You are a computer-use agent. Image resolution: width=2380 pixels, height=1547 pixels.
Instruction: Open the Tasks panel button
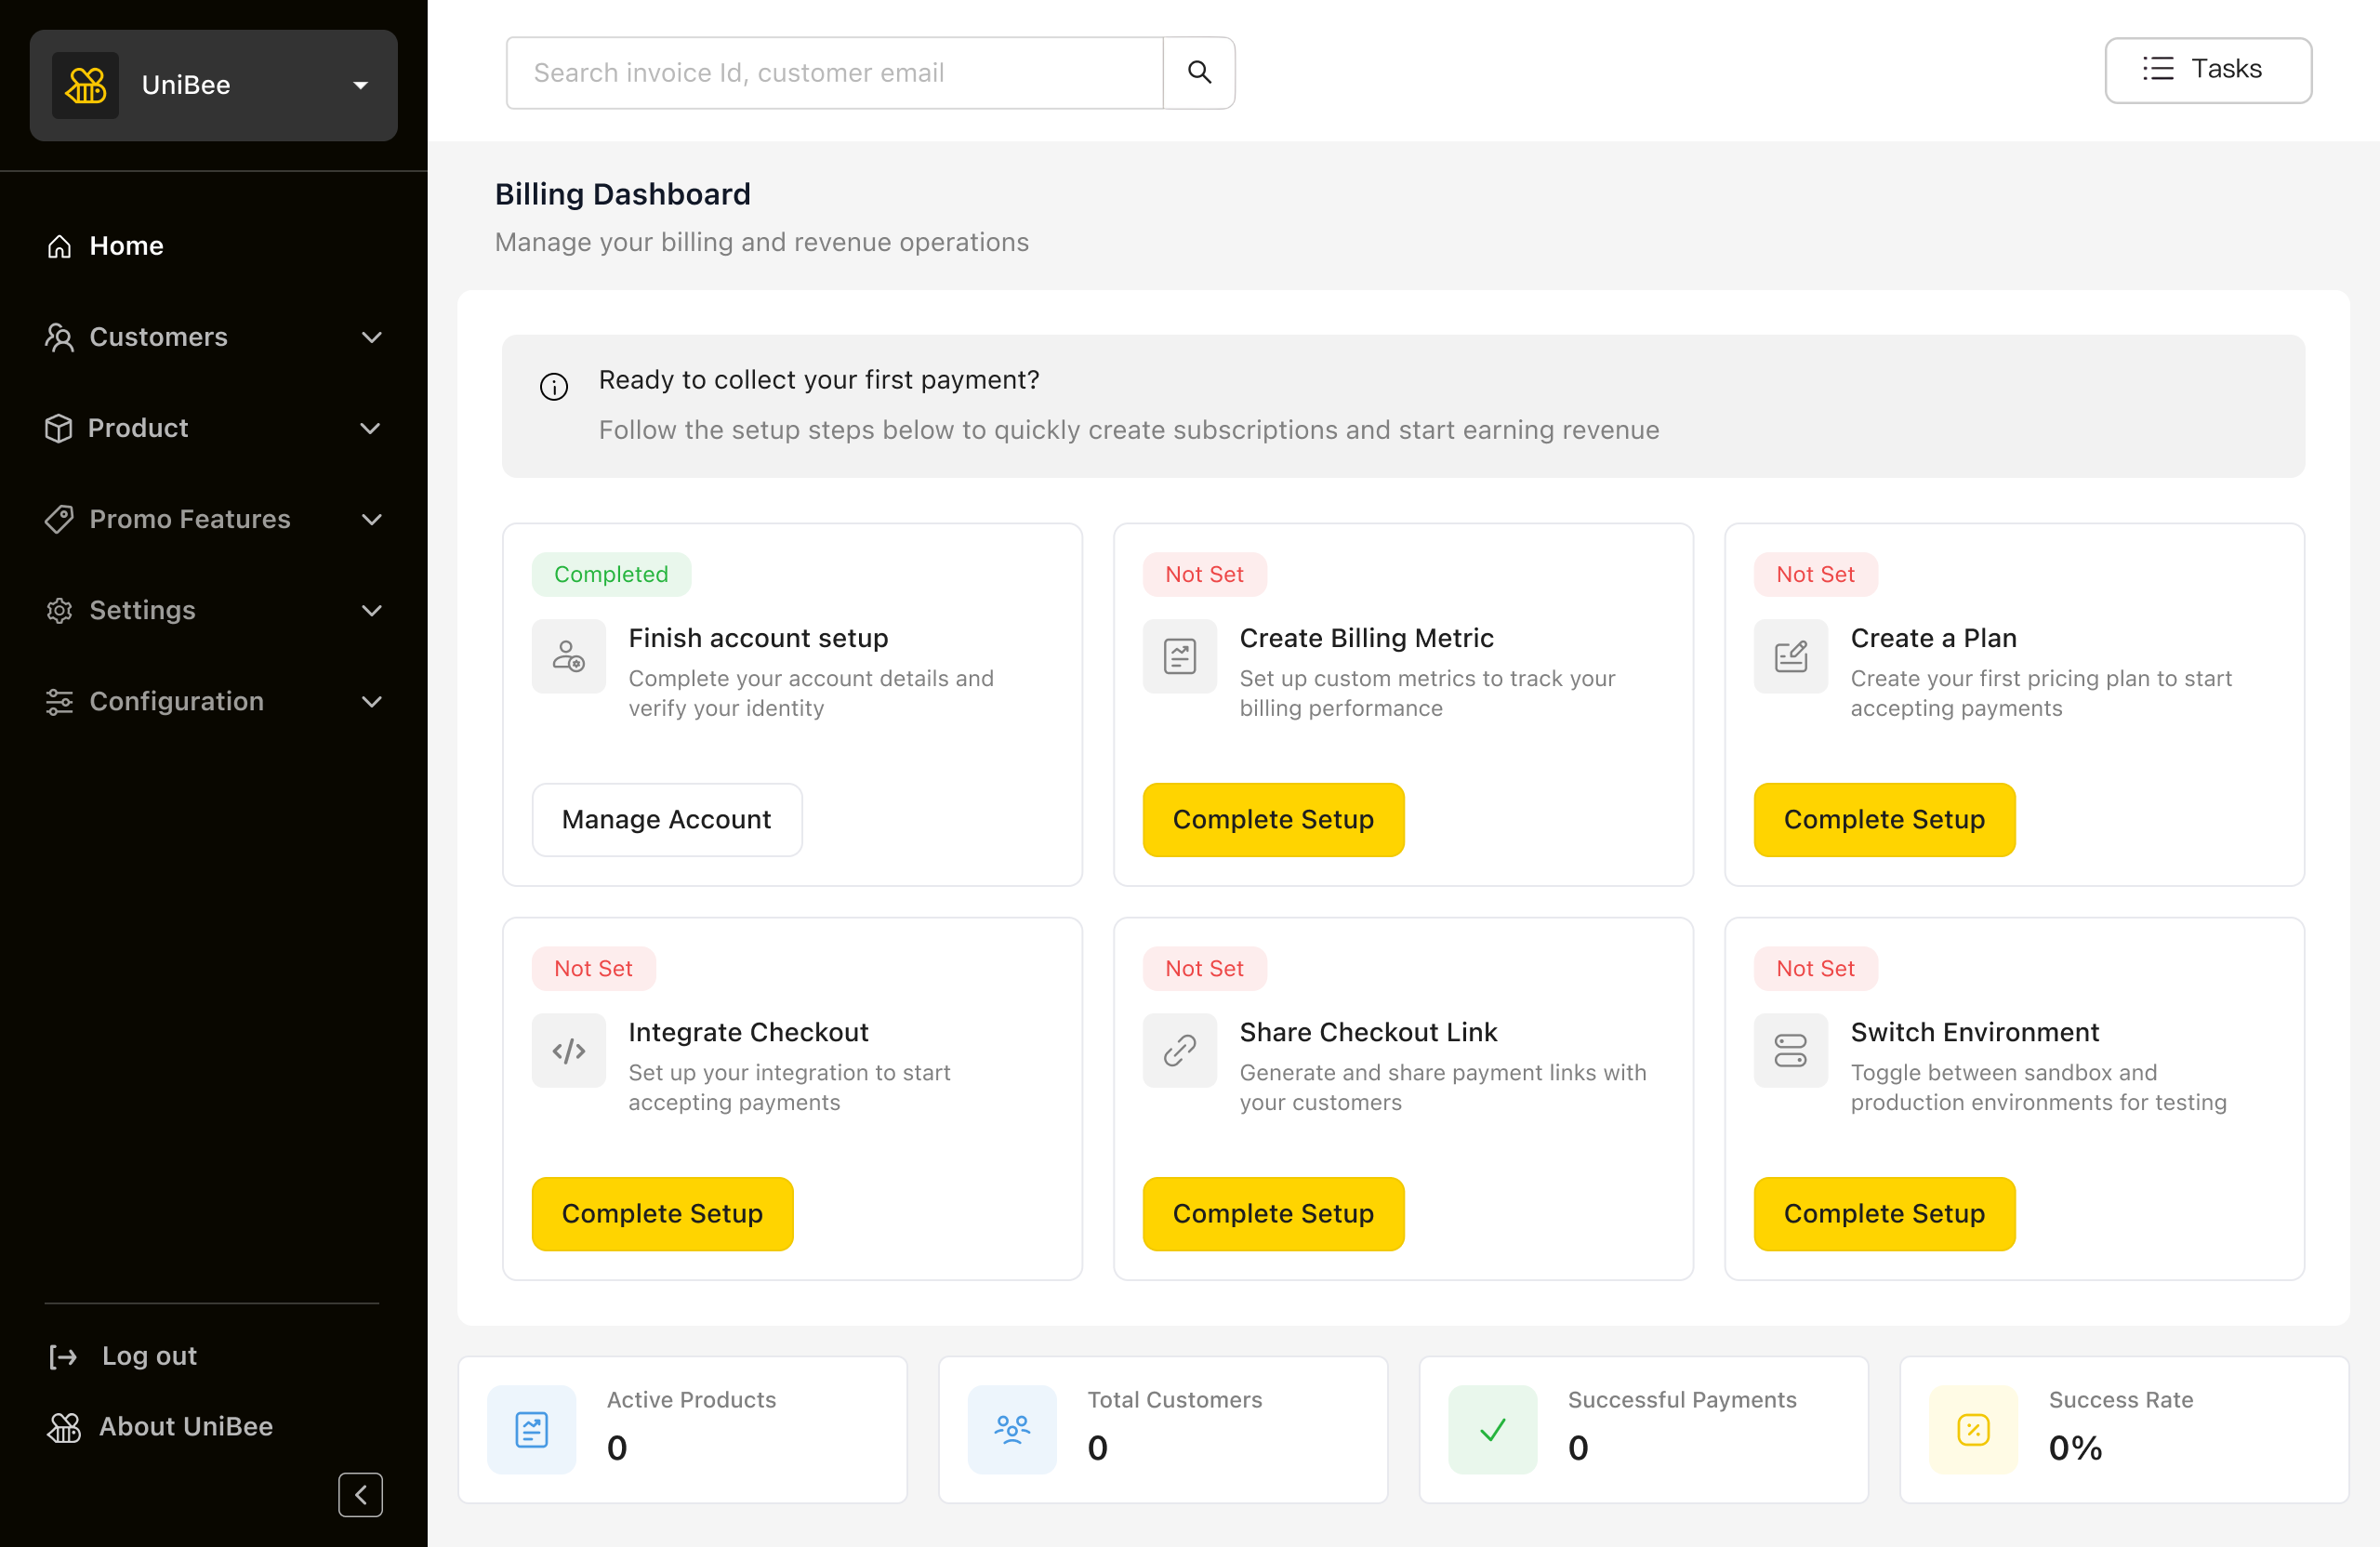(2207, 70)
